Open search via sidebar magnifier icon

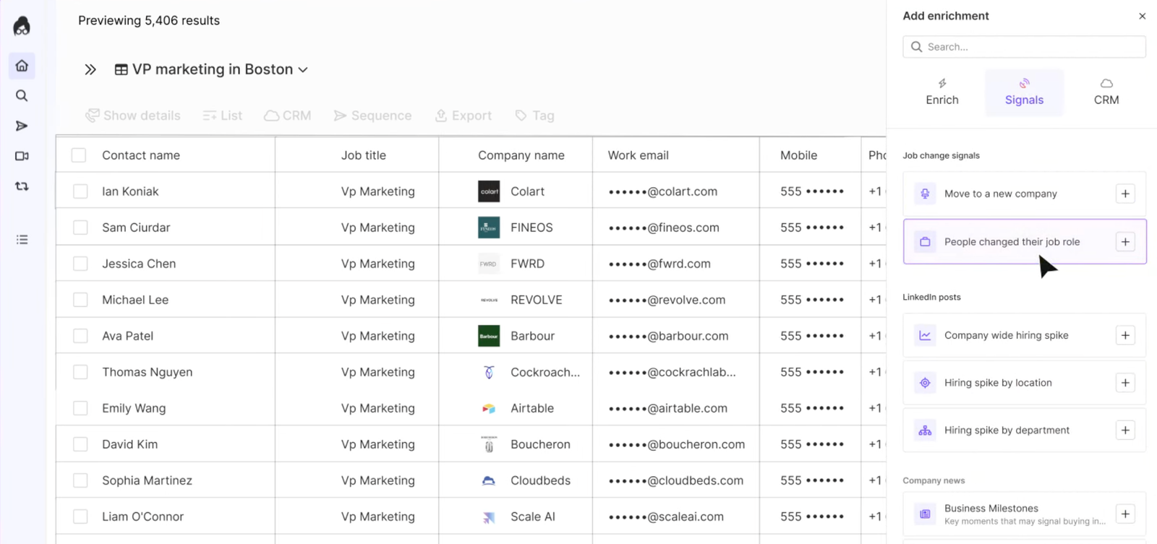[x=22, y=96]
